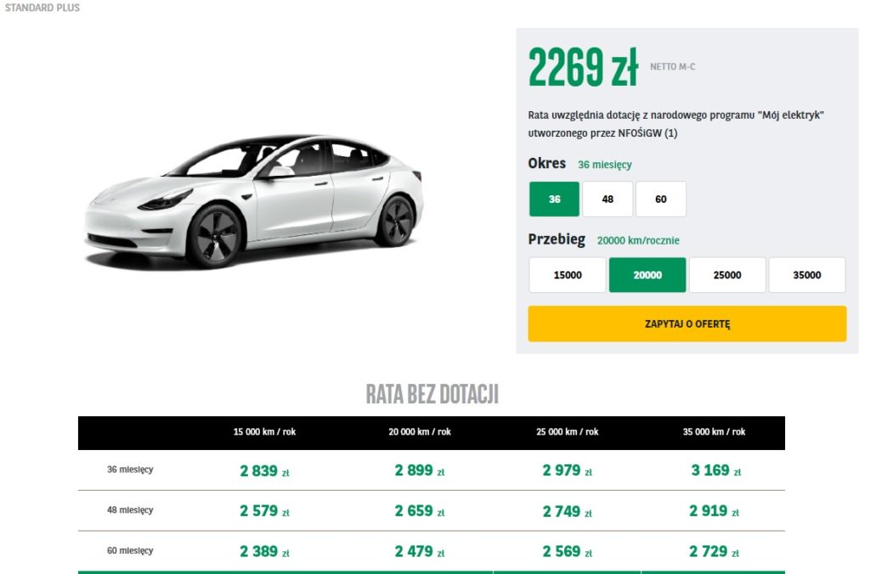Click the Mój elektryk subsidy description text
This screenshot has width=870, height=574.
pos(675,124)
